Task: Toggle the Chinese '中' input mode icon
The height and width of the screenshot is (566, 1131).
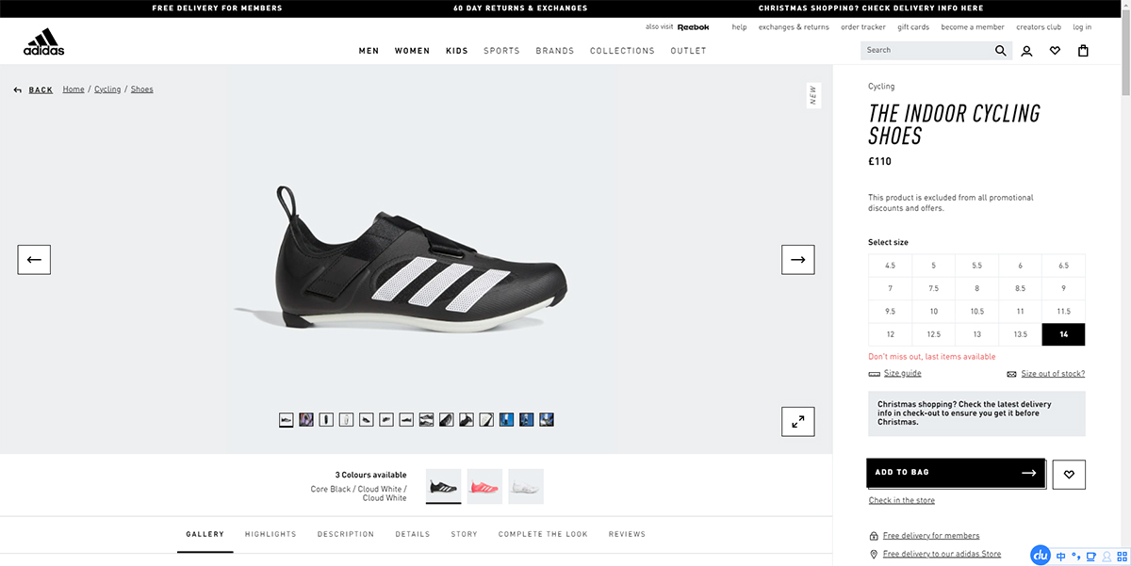Action: coord(1061,557)
